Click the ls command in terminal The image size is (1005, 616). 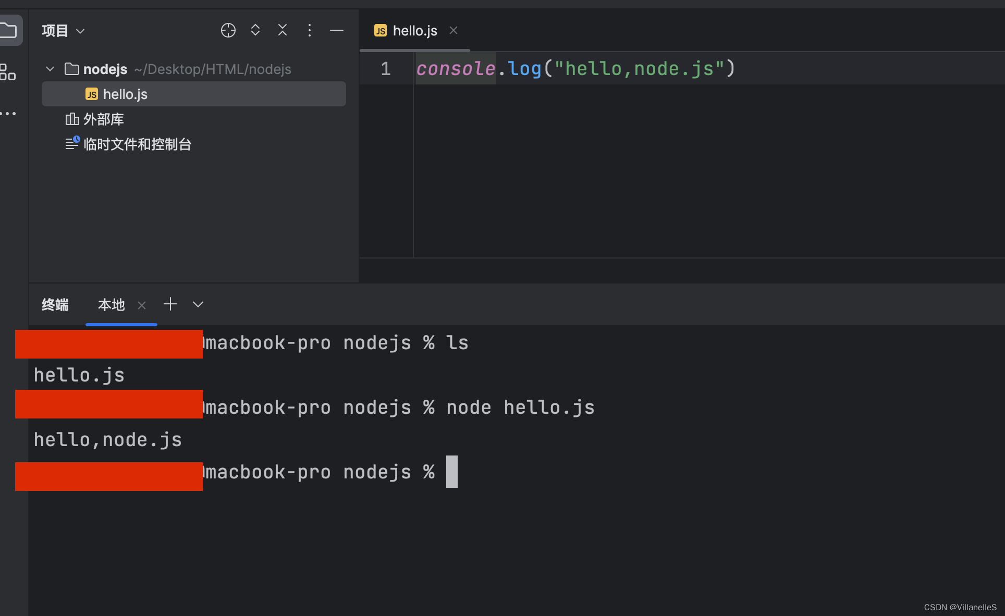[x=457, y=343]
